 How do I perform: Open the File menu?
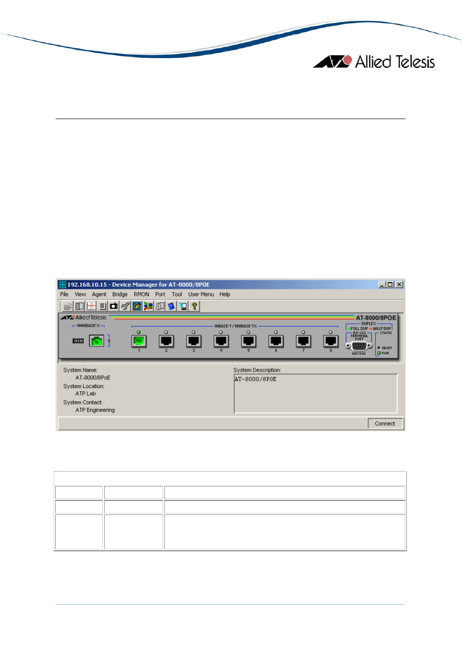tap(64, 294)
